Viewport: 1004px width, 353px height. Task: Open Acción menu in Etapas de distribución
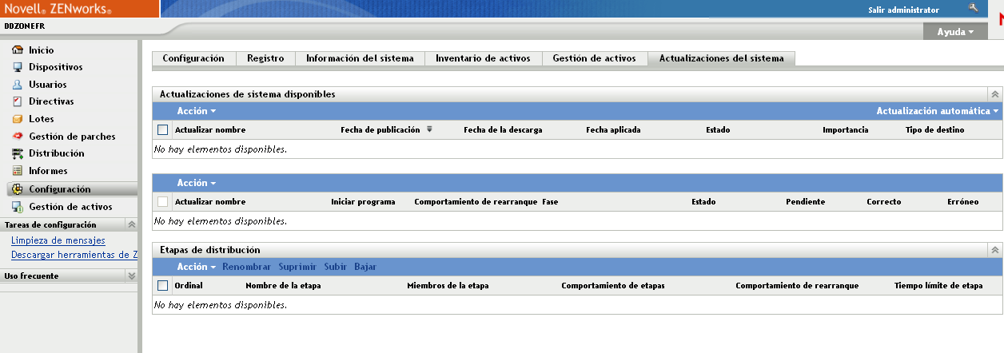[x=197, y=267]
